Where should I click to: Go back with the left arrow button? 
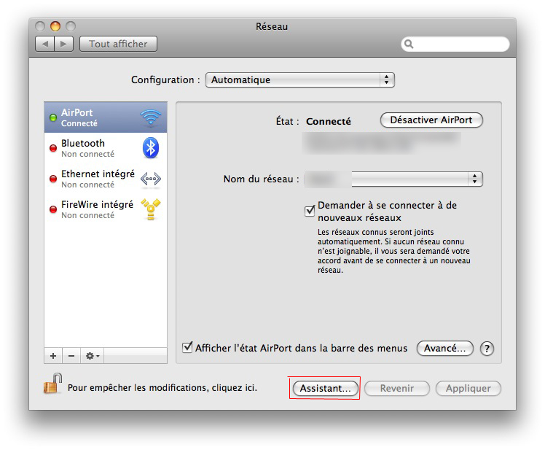click(45, 44)
